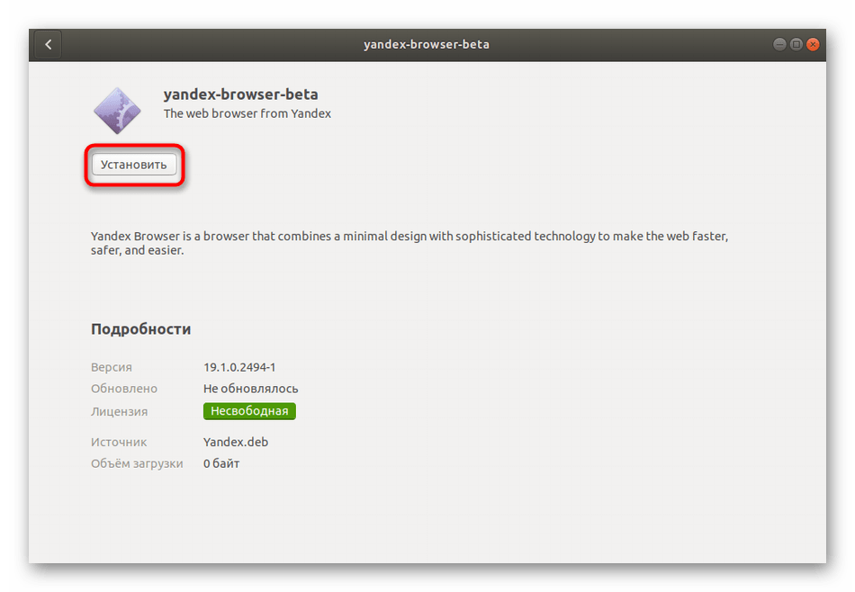Click the Несвободная license badge
Screen dimensions: 855x592
point(249,411)
